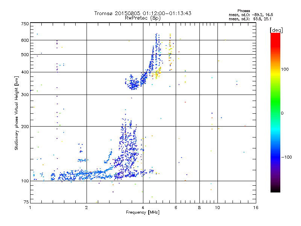Click the y-axis '300' tick label

(25, 95)
